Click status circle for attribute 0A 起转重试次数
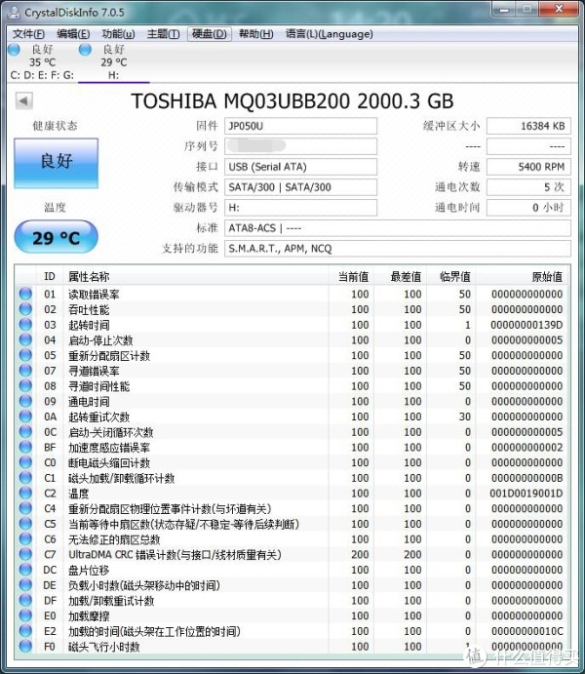 pos(25,416)
